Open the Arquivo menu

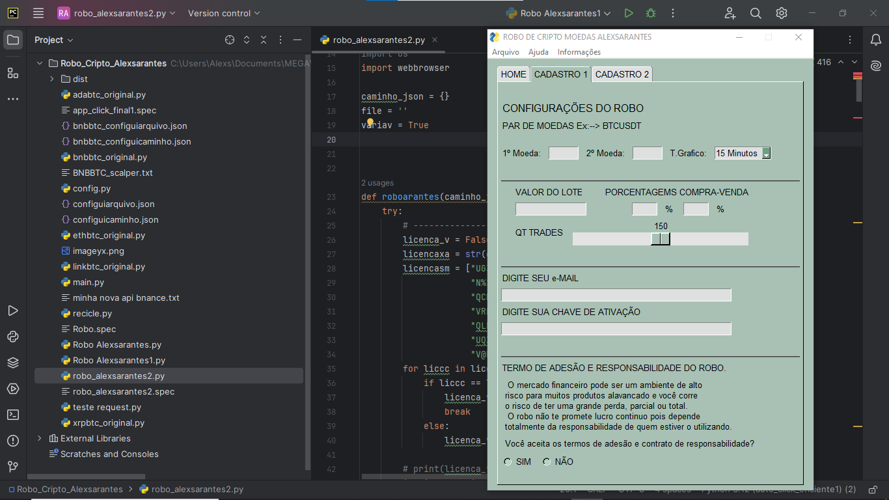505,52
